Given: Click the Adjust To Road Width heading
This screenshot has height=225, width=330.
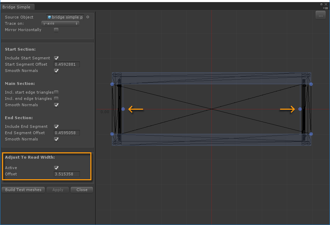Looking at the screenshot, I should coord(30,157).
